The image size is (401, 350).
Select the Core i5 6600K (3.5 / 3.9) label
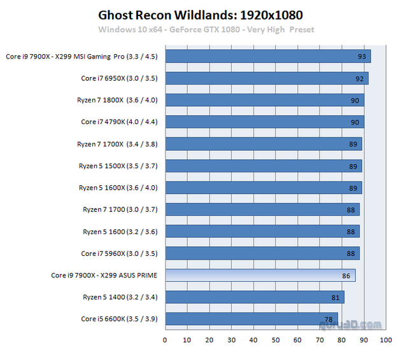coord(119,319)
